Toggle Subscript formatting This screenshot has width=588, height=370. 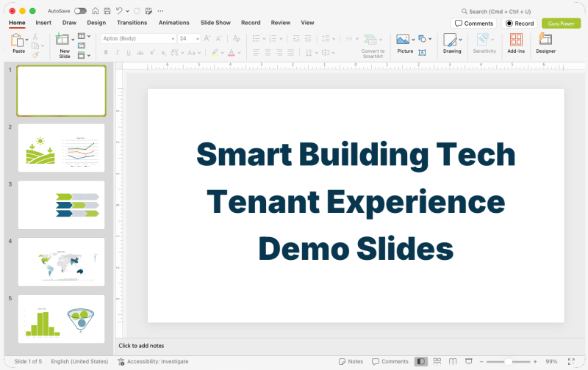coord(163,53)
